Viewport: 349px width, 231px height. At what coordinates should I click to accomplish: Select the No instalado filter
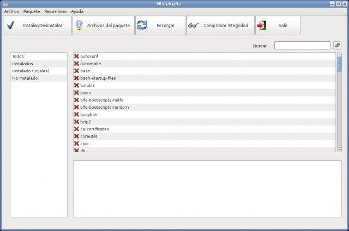pos(39,78)
